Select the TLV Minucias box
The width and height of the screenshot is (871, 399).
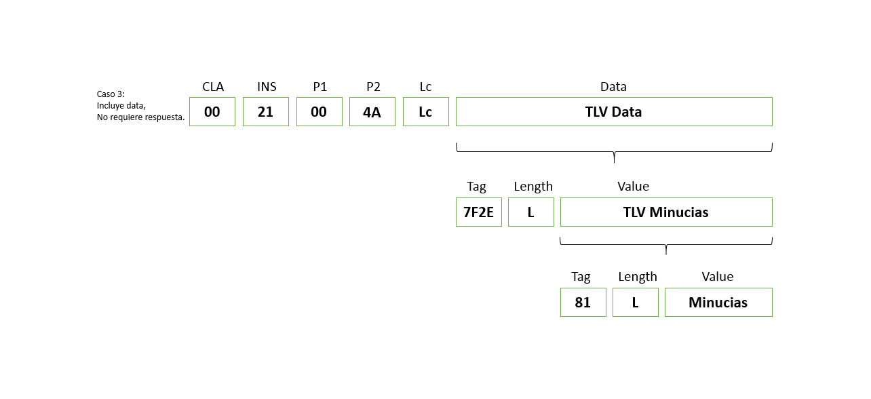[x=665, y=212]
